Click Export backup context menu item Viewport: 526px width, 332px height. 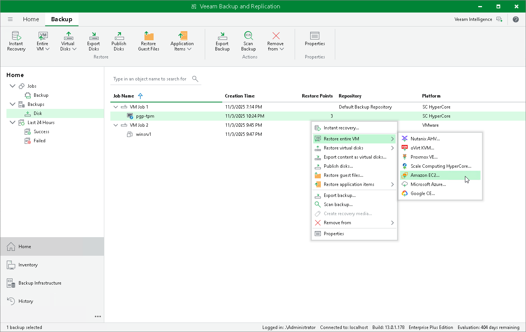(x=354, y=195)
